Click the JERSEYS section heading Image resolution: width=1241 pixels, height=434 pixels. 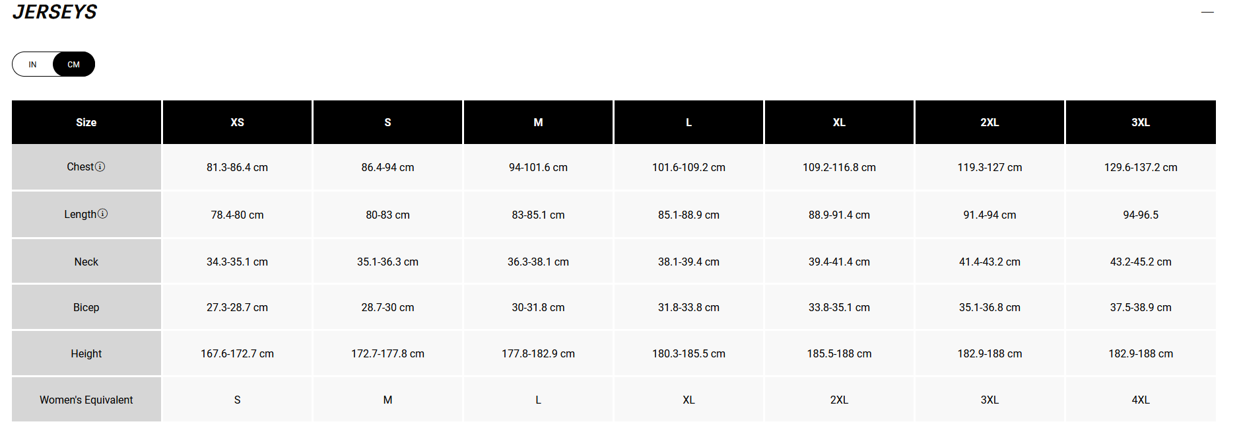point(55,12)
